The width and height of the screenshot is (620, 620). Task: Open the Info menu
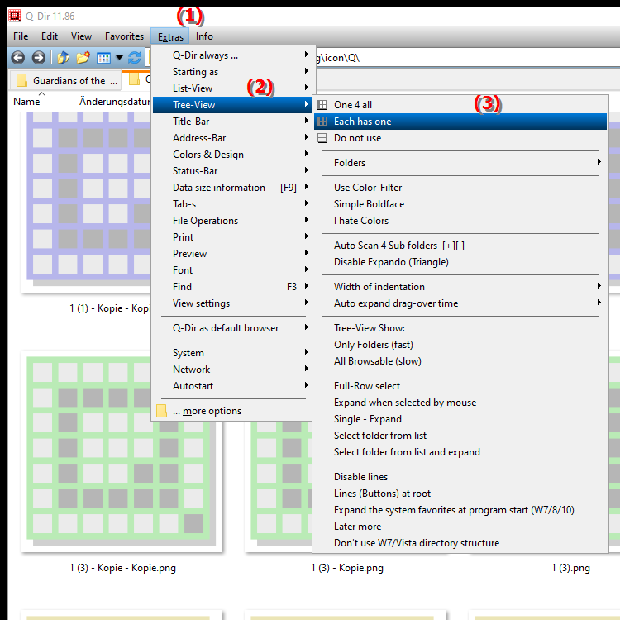204,36
